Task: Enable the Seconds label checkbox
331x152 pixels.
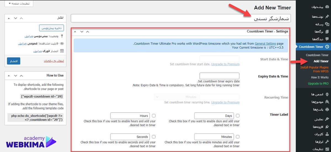Action: [154, 137]
